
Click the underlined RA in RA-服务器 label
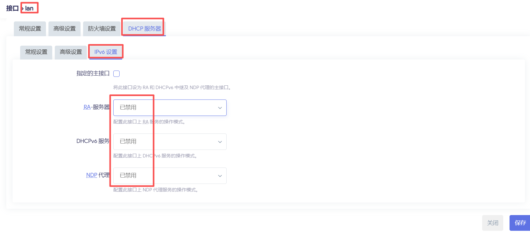pyautogui.click(x=87, y=107)
